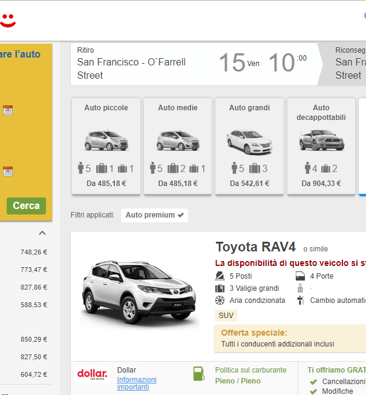Click the 773,47 € price entry
The height and width of the screenshot is (395, 366).
pyautogui.click(x=34, y=270)
